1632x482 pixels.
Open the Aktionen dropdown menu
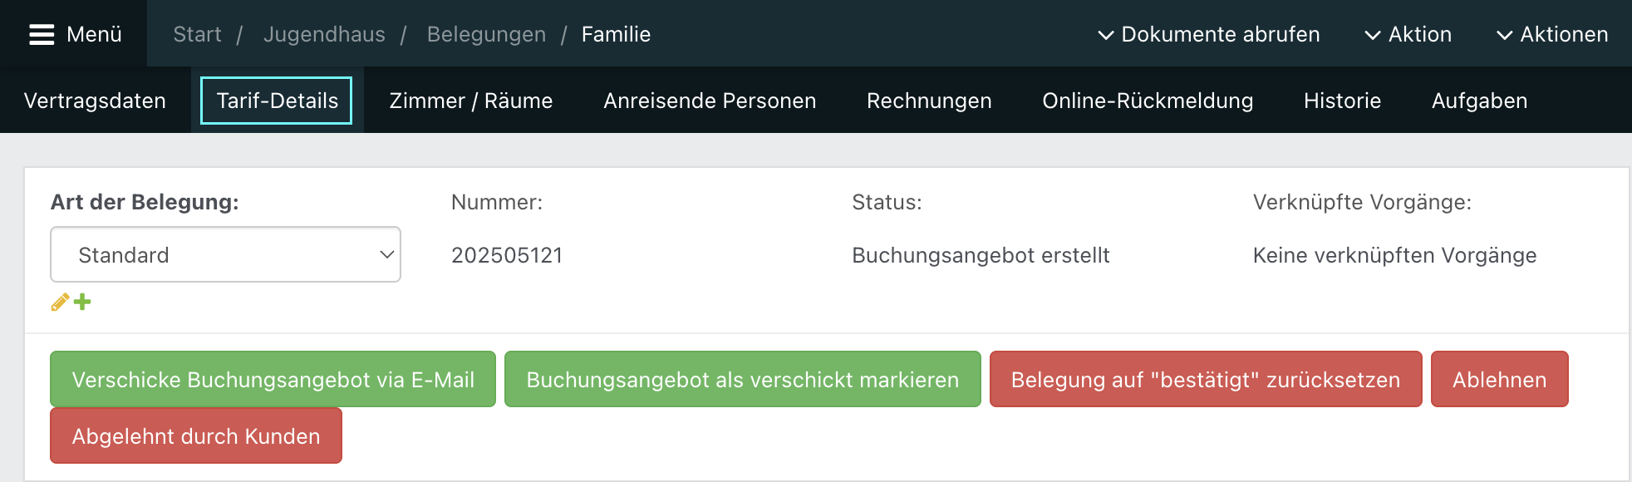coord(1552,34)
